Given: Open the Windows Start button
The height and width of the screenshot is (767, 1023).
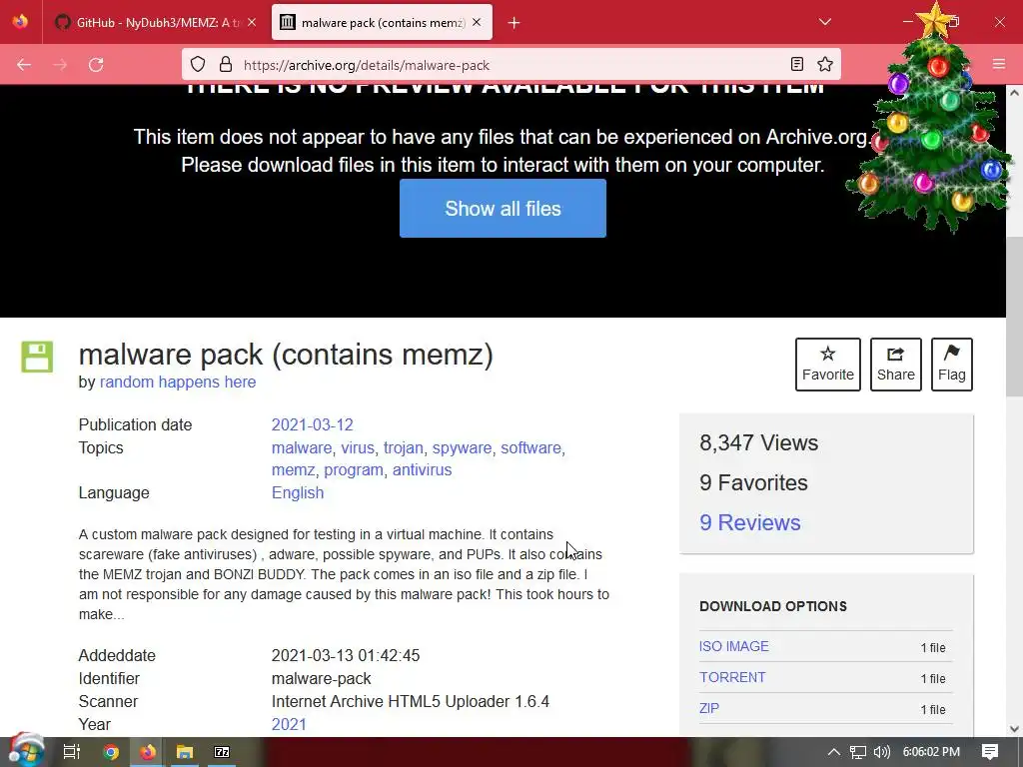Looking at the screenshot, I should coord(25,751).
